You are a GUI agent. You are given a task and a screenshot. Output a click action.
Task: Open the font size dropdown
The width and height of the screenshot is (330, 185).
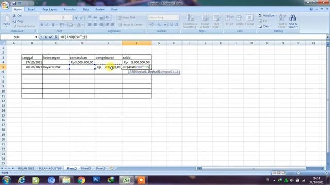(x=71, y=17)
